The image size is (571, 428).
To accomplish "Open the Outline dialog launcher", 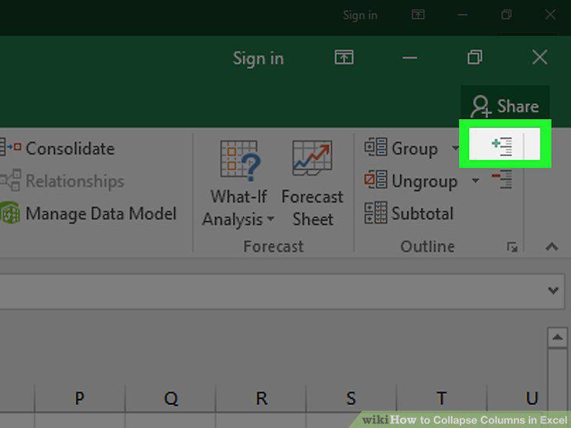I will pyautogui.click(x=512, y=247).
